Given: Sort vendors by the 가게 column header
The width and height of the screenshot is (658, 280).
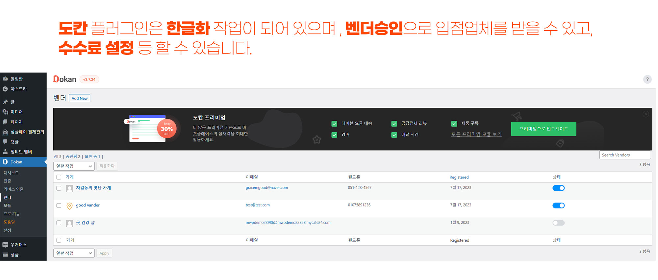Looking at the screenshot, I should pyautogui.click(x=69, y=177).
